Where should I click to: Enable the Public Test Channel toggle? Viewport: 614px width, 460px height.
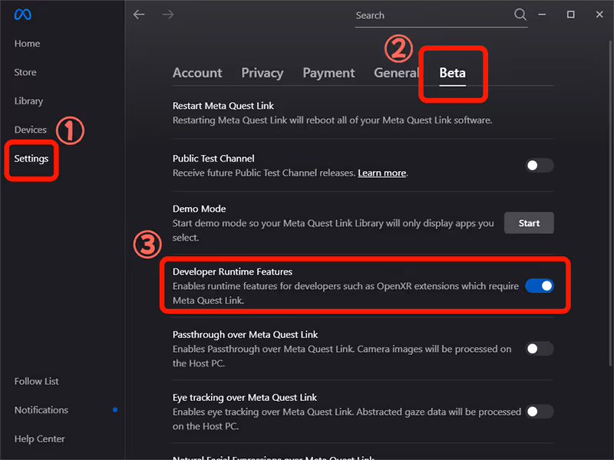[x=539, y=166]
